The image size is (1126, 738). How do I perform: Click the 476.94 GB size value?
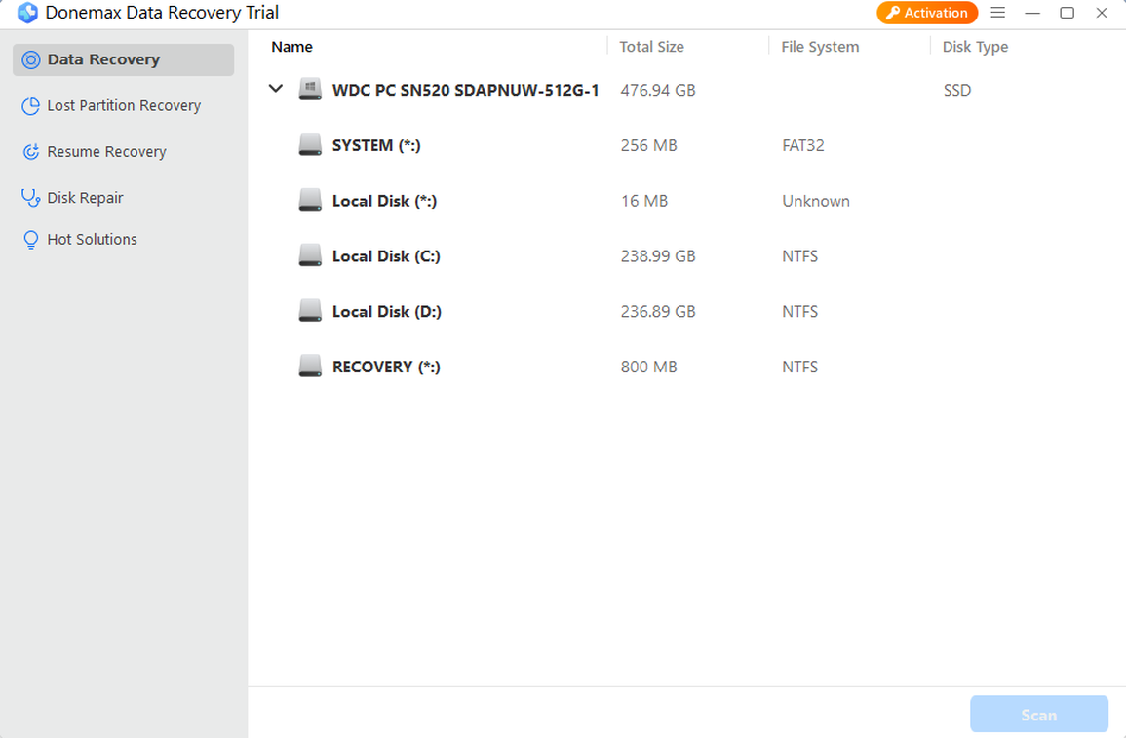(x=658, y=90)
